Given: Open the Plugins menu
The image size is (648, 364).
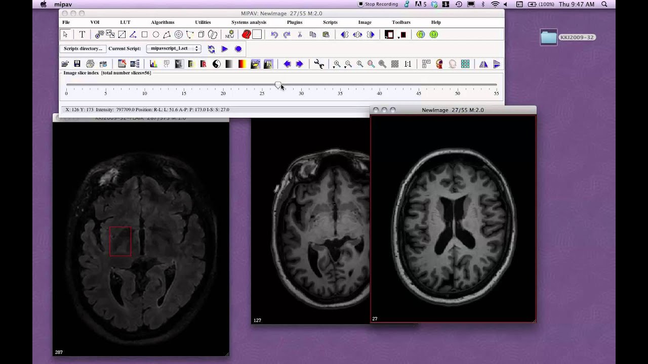Looking at the screenshot, I should [x=295, y=22].
